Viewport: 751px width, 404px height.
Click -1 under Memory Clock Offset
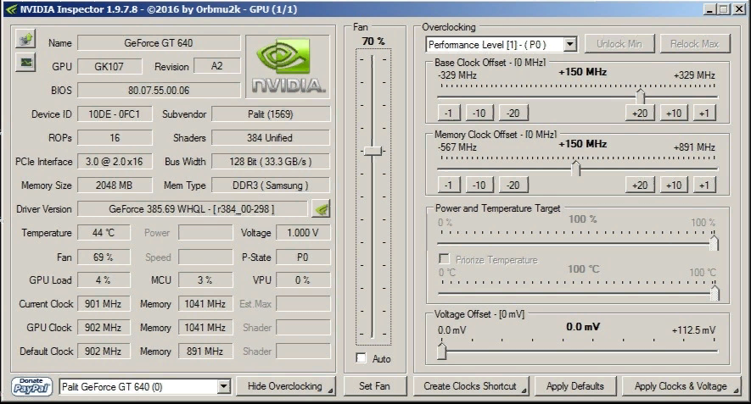click(x=449, y=185)
